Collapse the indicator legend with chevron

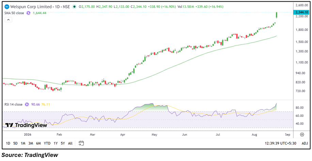(x=9, y=20)
